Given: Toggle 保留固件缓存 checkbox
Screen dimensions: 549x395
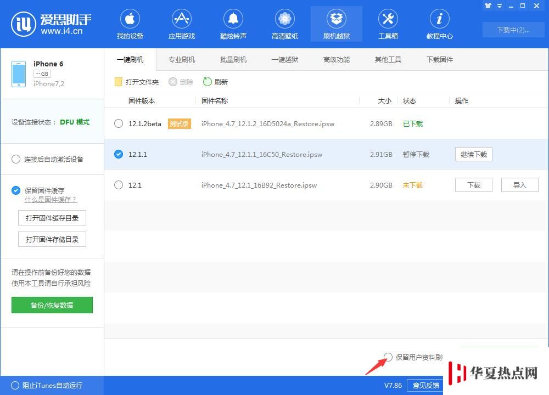Looking at the screenshot, I should (x=16, y=190).
